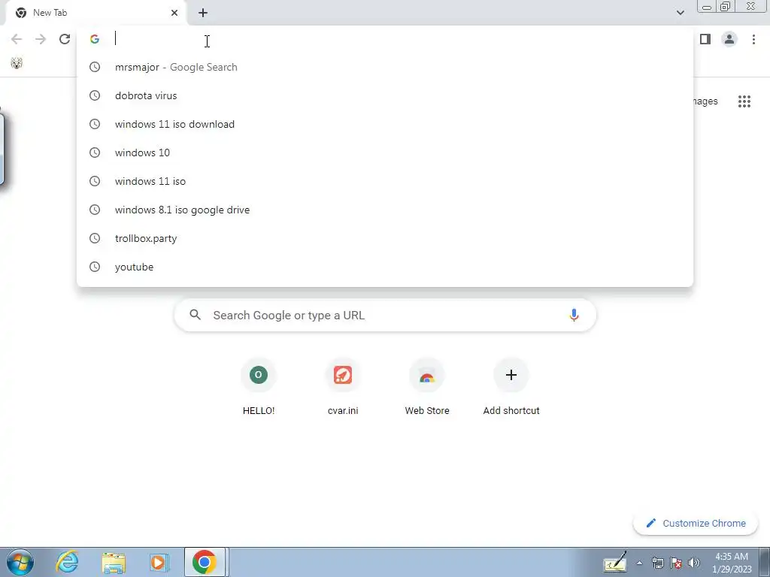Open the profile avatar menu
Screen dimensions: 770x577
729,39
